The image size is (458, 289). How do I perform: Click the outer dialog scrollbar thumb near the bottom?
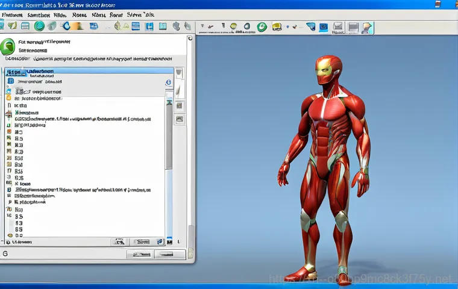point(191,237)
